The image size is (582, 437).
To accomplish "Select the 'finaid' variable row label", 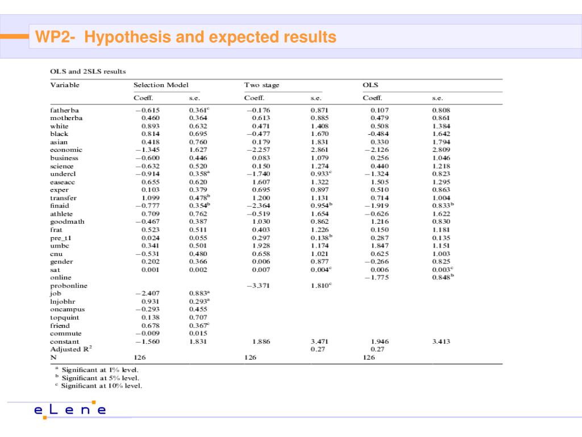I will click(x=59, y=206).
